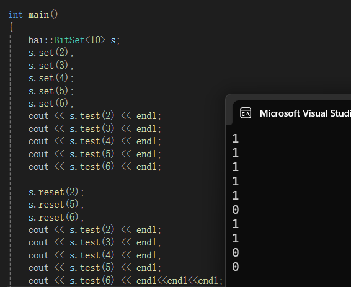Click the line with three endl outputs

point(126,281)
